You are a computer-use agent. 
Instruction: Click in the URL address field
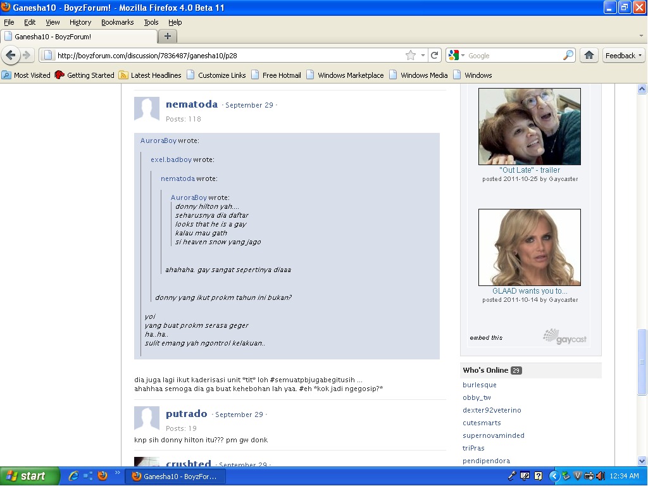coord(229,56)
